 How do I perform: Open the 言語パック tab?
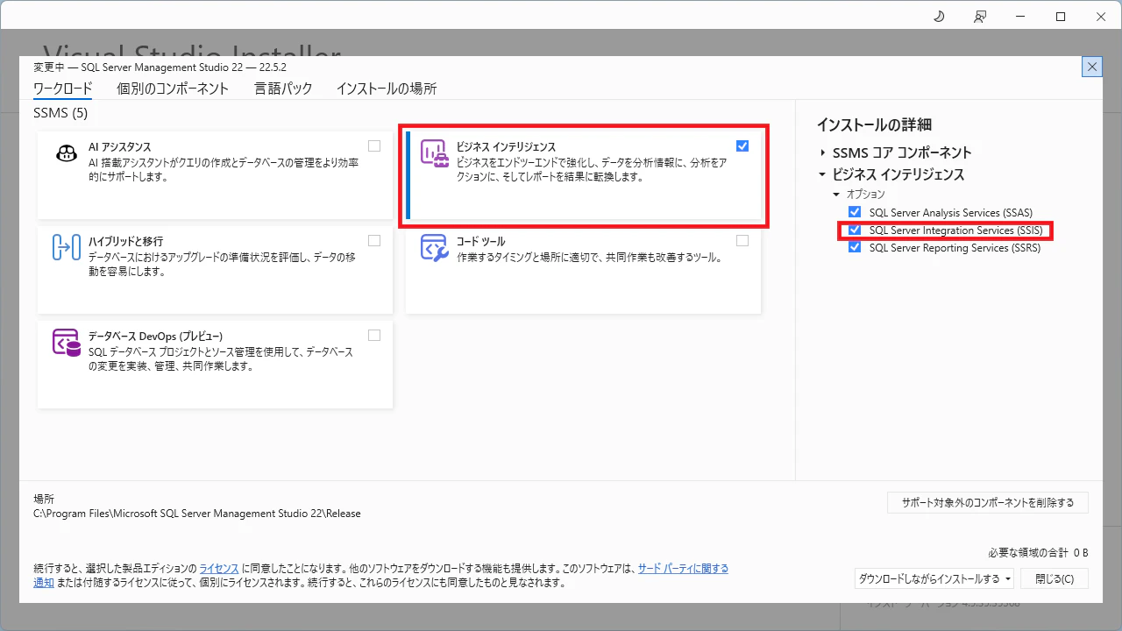pos(283,89)
